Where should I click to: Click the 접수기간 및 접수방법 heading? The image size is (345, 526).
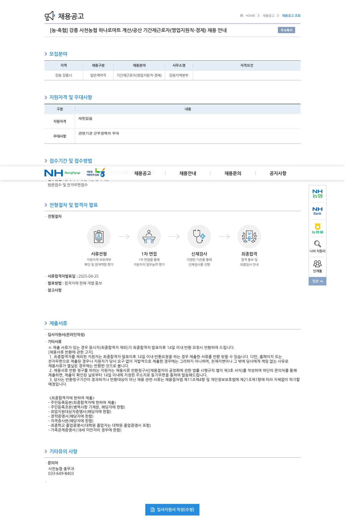point(71,161)
